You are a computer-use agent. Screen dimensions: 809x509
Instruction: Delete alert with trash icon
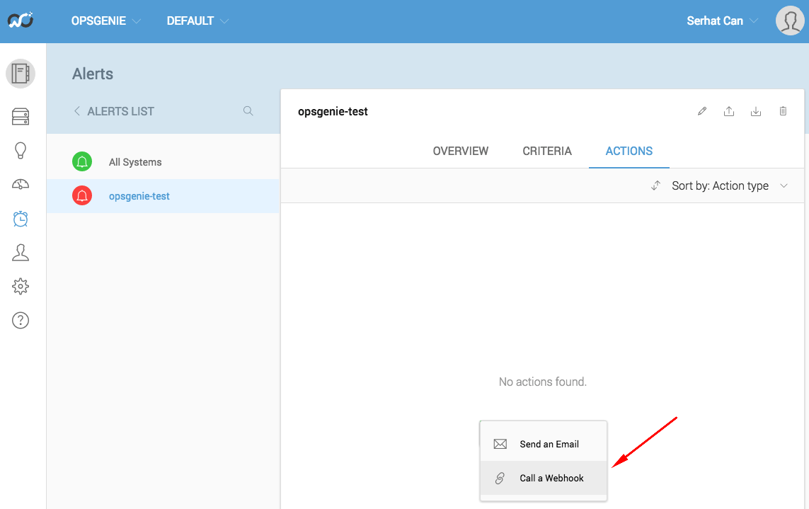click(783, 111)
